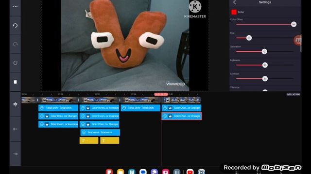Open YouTube from the bottom dock
The width and height of the screenshot is (311, 174).
[190, 172]
